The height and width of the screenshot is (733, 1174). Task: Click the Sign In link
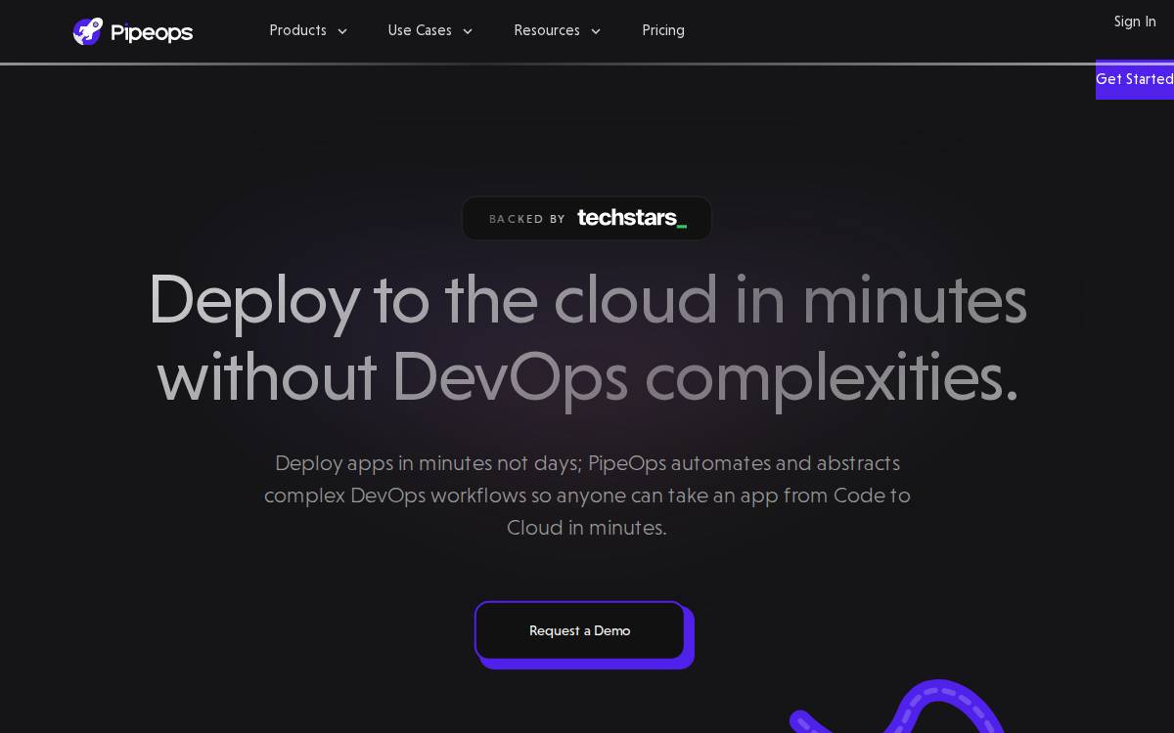[x=1135, y=22]
